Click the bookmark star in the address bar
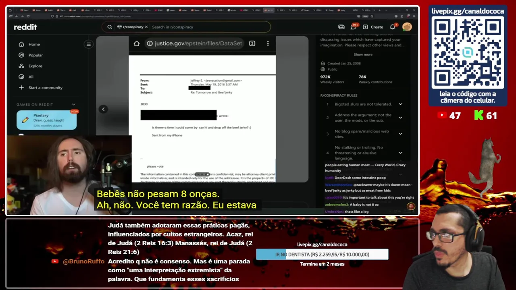The width and height of the screenshot is (516, 290). 371,16
